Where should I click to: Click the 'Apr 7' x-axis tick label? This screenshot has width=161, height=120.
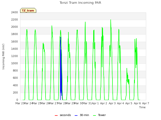click(x=146, y=103)
